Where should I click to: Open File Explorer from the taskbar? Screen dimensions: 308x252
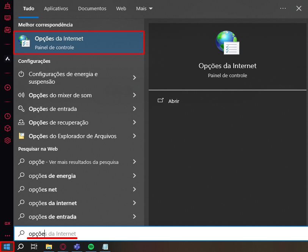pos(49,247)
